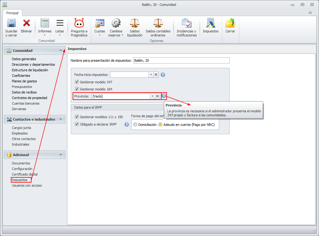This screenshot has width=319, height=236.
Task: Open Estructura de liquidación section
Action: click(30, 70)
